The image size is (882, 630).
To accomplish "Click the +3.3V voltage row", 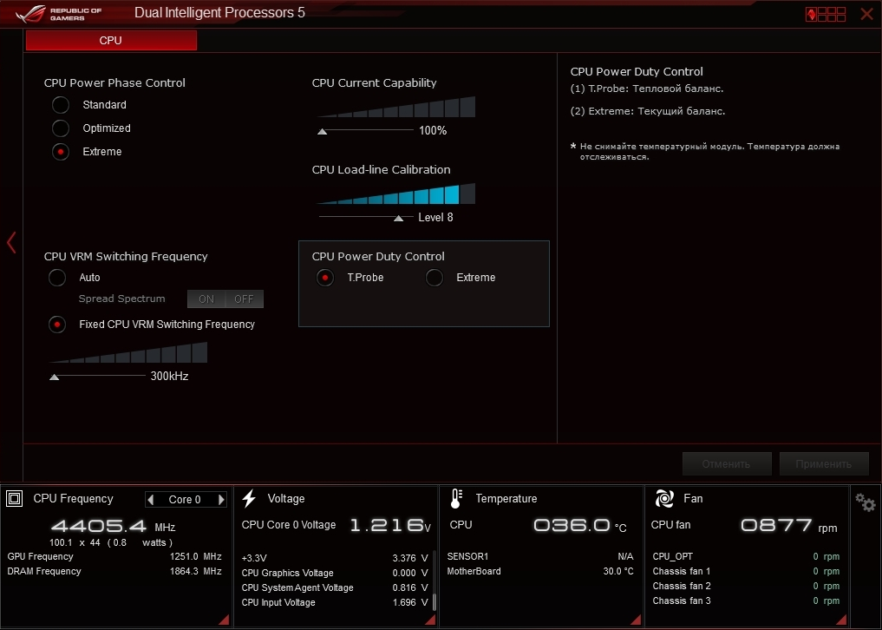I will click(x=335, y=558).
